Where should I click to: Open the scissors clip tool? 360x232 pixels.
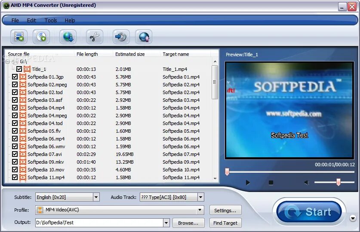(x=94, y=37)
